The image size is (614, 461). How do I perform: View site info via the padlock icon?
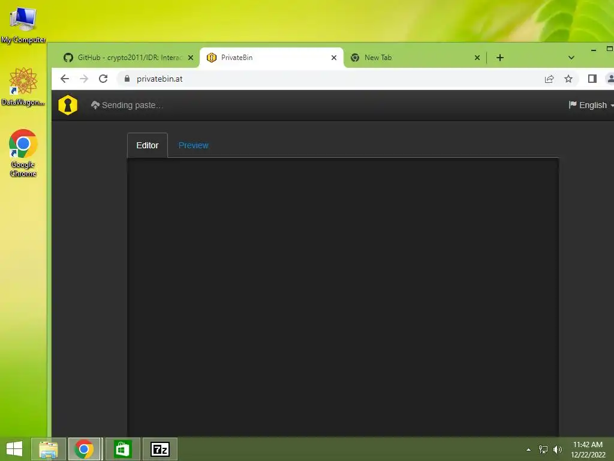coord(127,79)
